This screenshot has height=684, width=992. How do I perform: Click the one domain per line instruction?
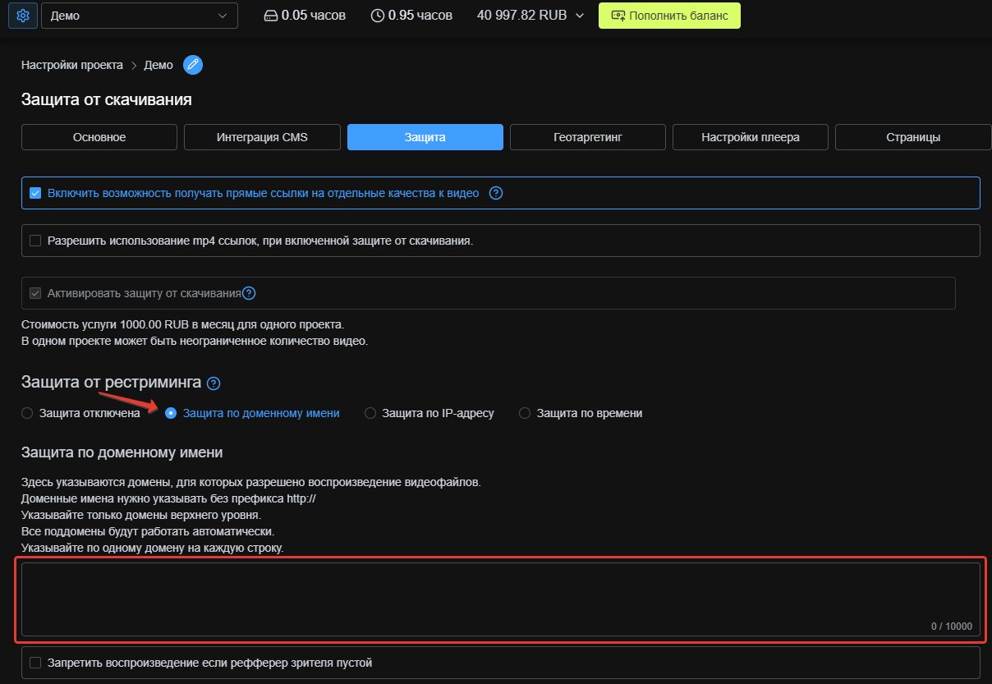click(x=152, y=548)
